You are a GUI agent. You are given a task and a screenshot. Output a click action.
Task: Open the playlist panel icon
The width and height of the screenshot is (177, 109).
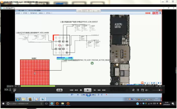click(138, 90)
